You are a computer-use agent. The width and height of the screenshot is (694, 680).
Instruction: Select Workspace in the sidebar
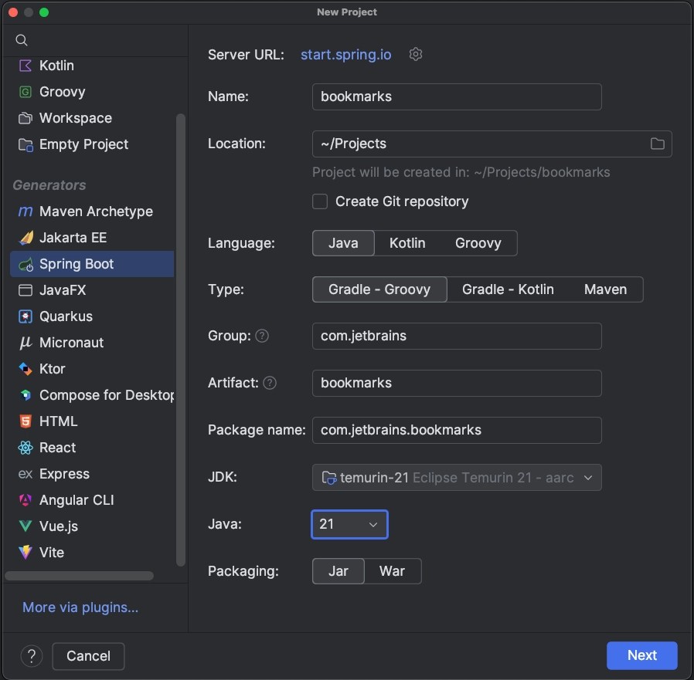tap(73, 118)
